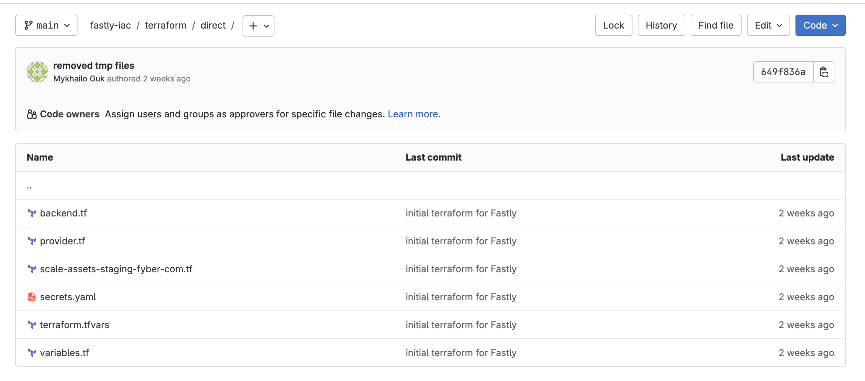The image size is (865, 381).
Task: Copy commit SHA with clipboard icon
Action: 823,72
